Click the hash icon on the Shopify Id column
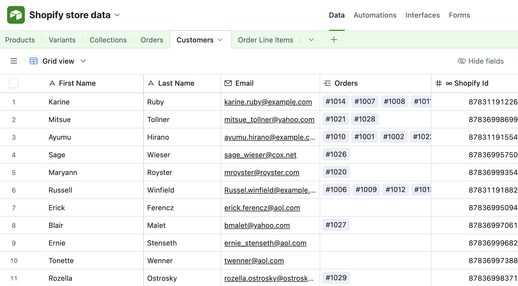This screenshot has height=286, width=518. coord(439,83)
